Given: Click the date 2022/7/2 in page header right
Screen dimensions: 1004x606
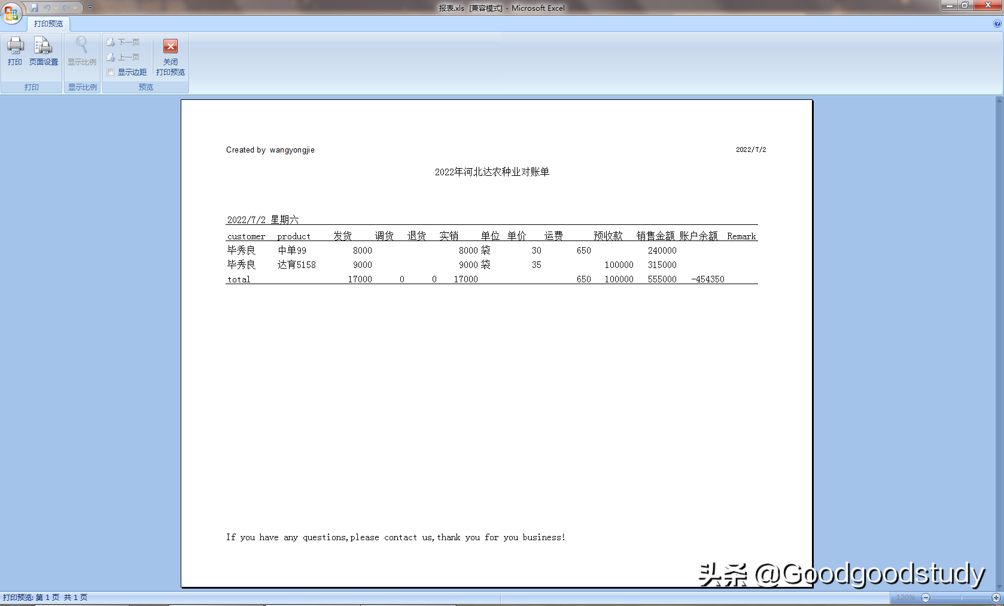Looking at the screenshot, I should [x=751, y=150].
